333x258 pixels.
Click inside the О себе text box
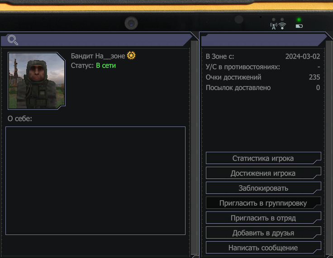[95, 181]
